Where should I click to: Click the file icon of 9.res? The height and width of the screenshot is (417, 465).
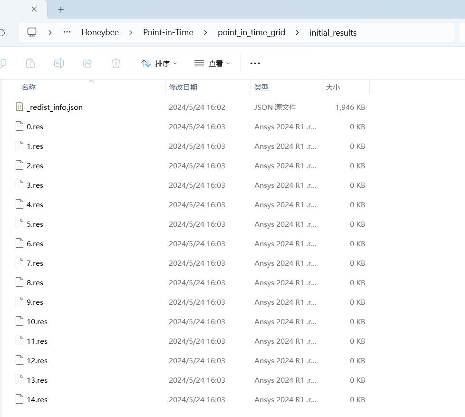[x=19, y=301]
